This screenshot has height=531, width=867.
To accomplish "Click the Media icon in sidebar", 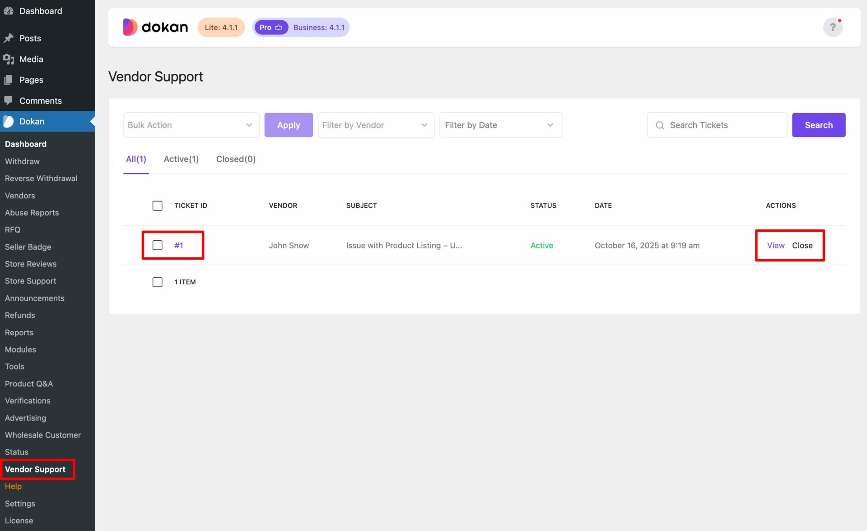I will pyautogui.click(x=9, y=59).
